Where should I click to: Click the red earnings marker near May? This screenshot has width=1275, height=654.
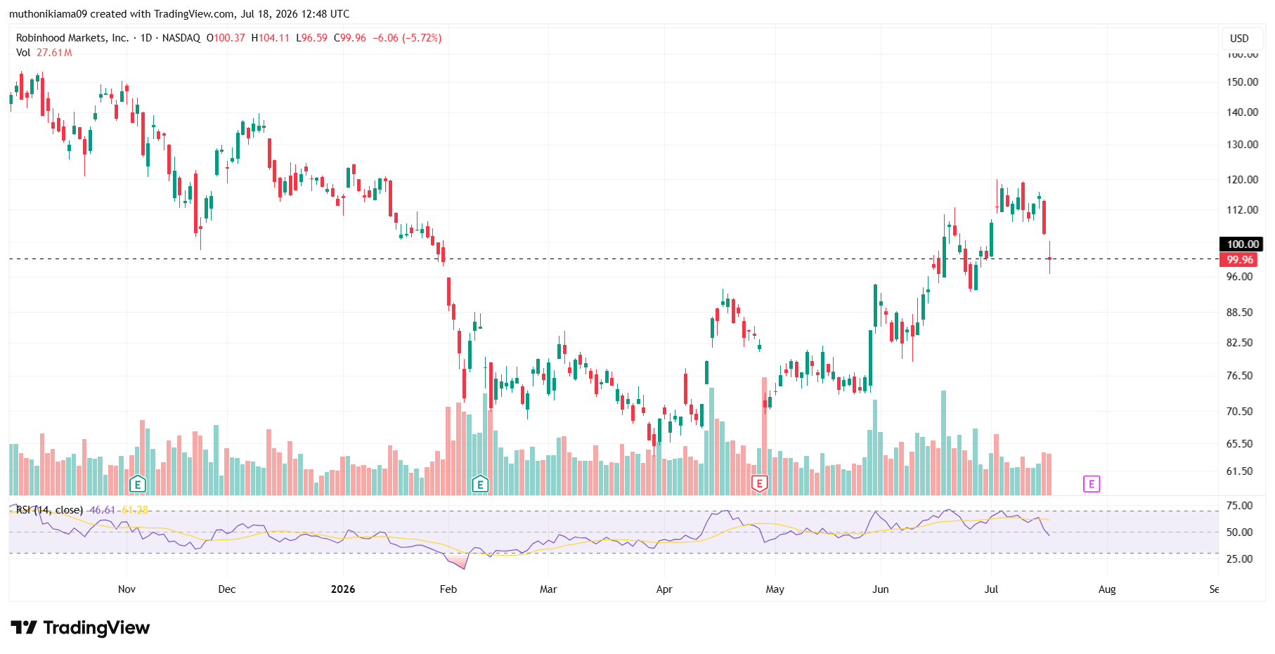click(x=759, y=484)
